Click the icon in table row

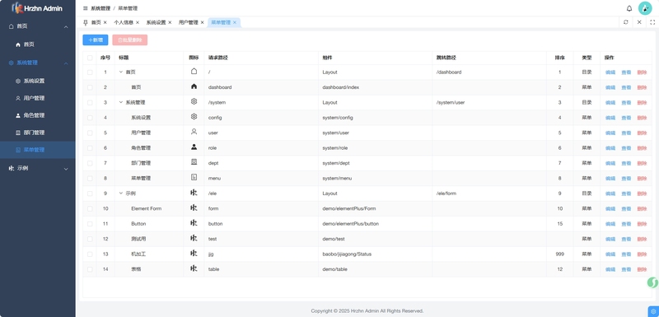(x=194, y=268)
